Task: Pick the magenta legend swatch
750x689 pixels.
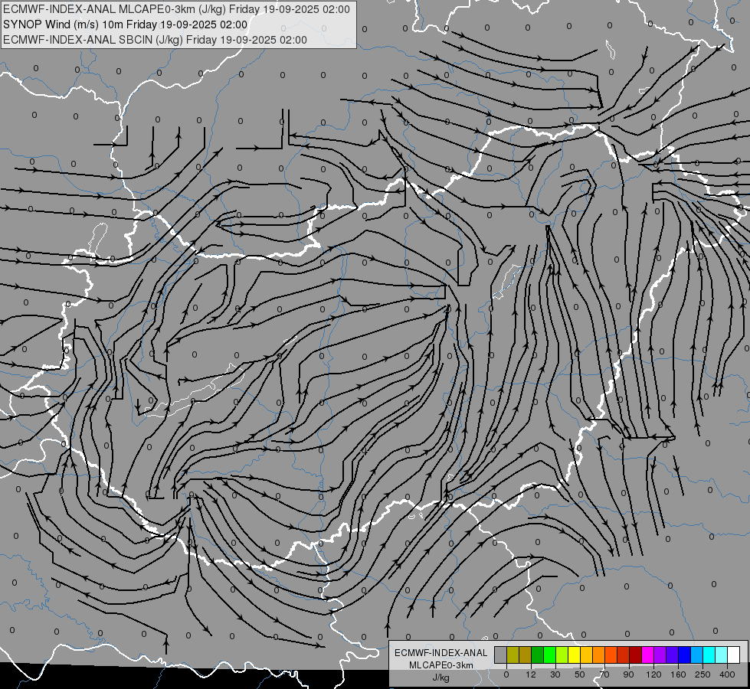Action: pos(648,655)
